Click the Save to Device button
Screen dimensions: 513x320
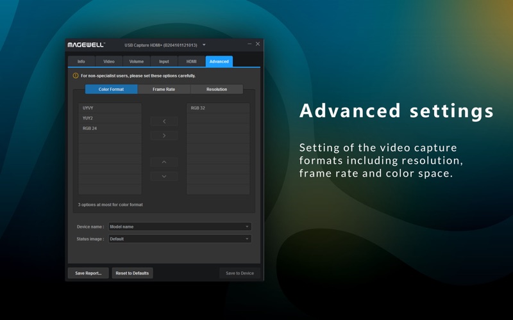coord(240,273)
